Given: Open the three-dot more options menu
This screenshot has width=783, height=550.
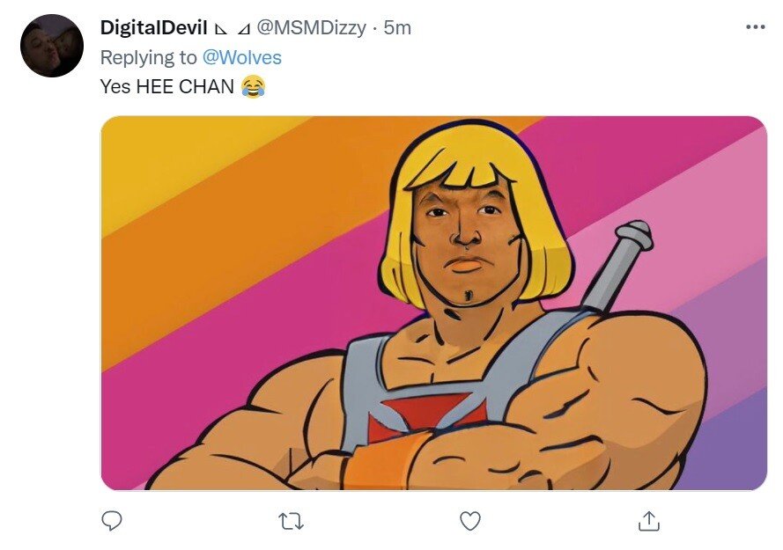Looking at the screenshot, I should (x=755, y=28).
